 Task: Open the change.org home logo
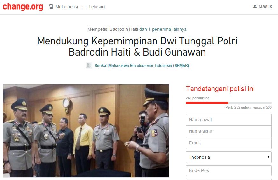coord(23,7)
